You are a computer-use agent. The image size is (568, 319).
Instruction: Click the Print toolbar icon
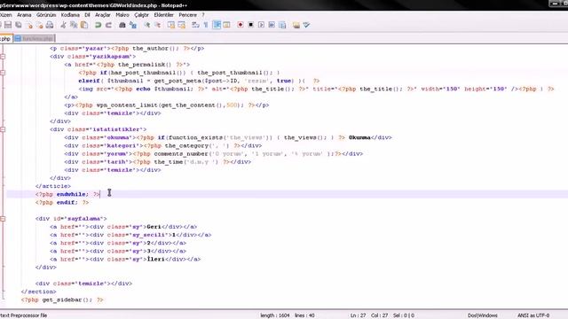[x=50, y=25]
